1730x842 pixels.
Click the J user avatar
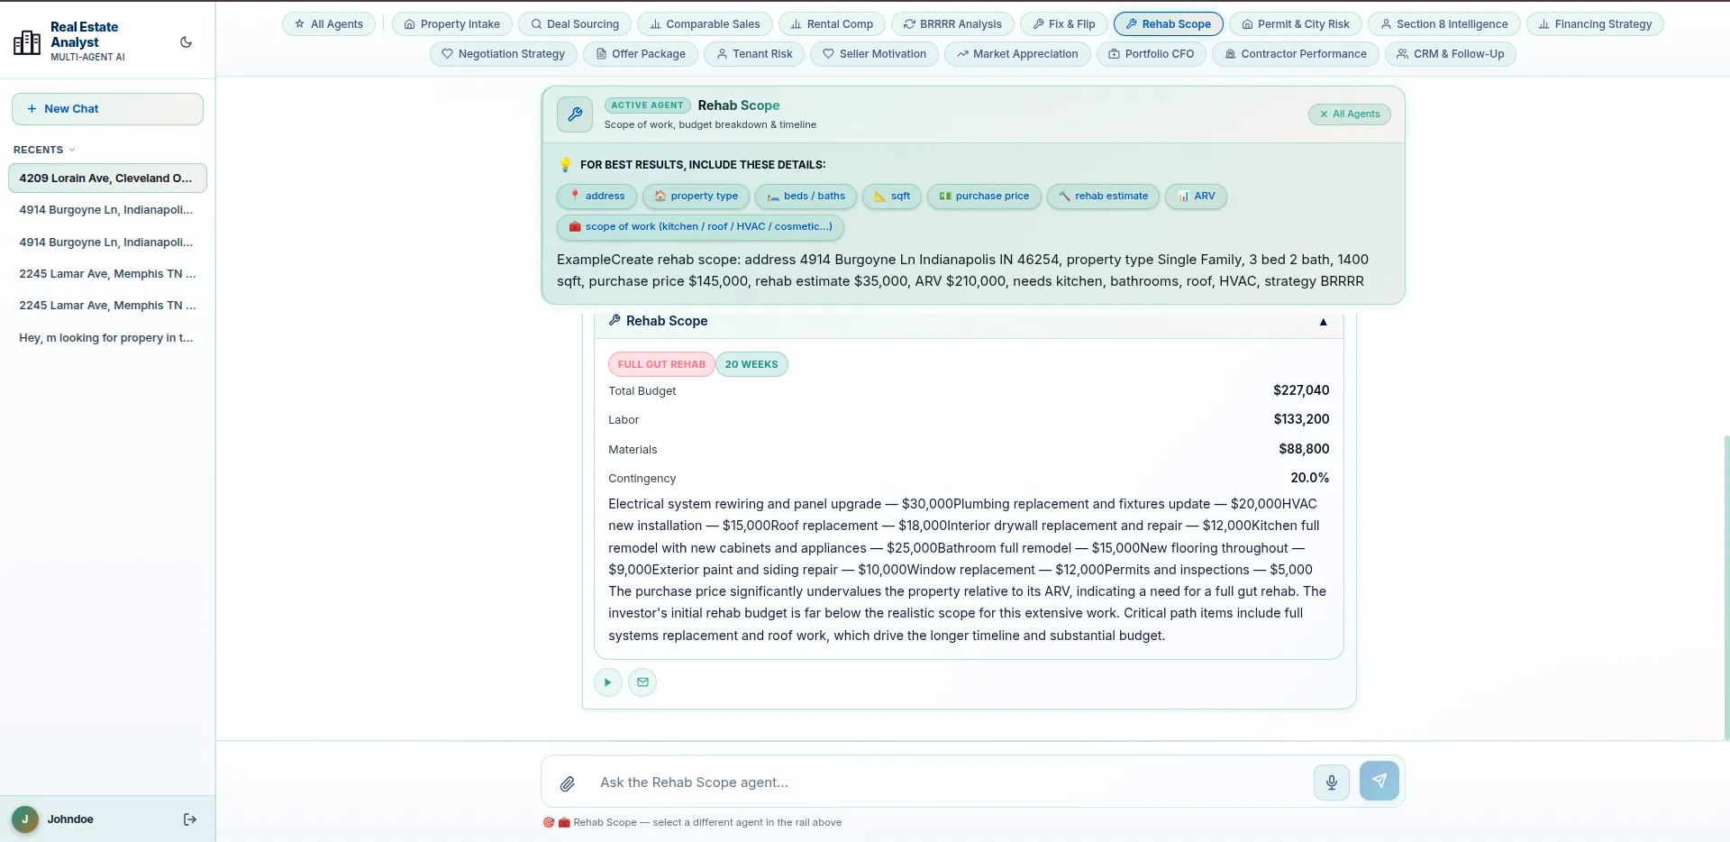(x=25, y=819)
